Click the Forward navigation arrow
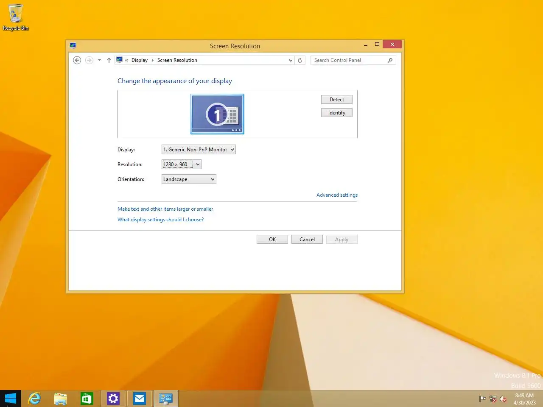Viewport: 543px width, 407px height. coord(89,60)
